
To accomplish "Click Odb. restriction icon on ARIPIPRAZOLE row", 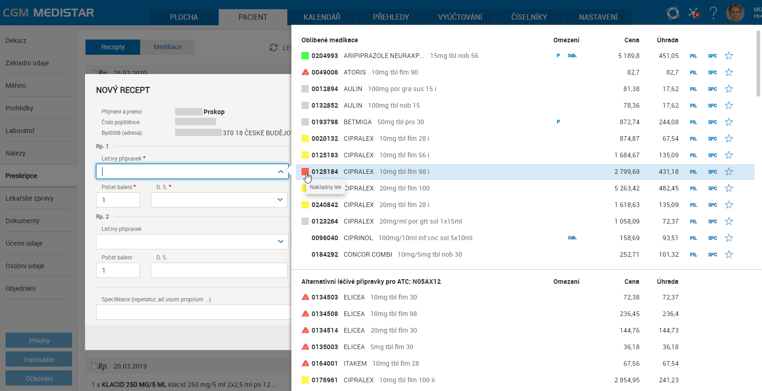I will coord(572,56).
